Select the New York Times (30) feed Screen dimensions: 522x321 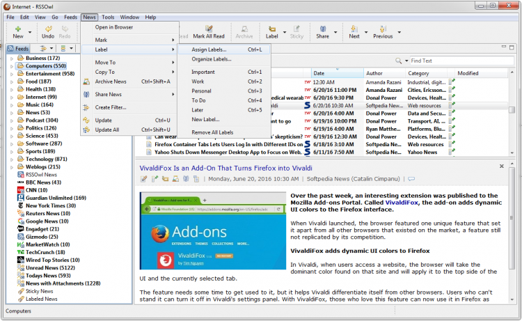(51, 206)
